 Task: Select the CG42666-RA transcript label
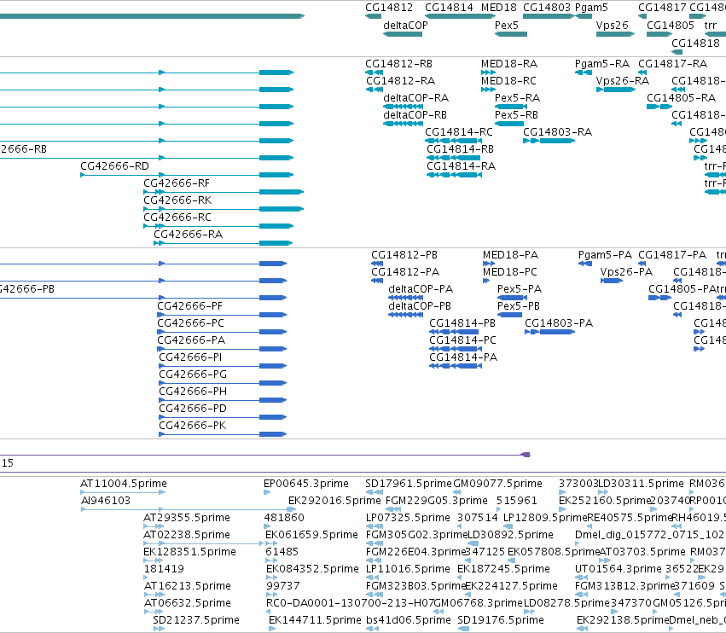pyautogui.click(x=188, y=235)
